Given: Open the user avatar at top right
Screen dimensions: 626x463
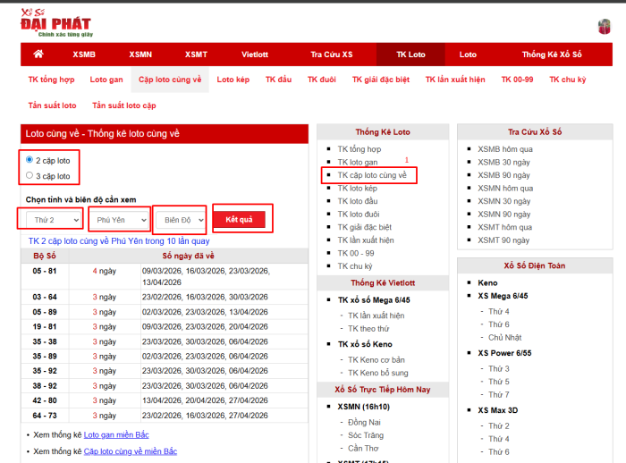Looking at the screenshot, I should 604,27.
